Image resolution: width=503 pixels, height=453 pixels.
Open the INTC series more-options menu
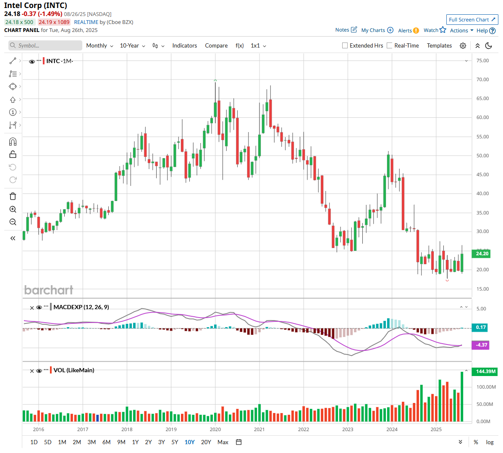point(39,61)
